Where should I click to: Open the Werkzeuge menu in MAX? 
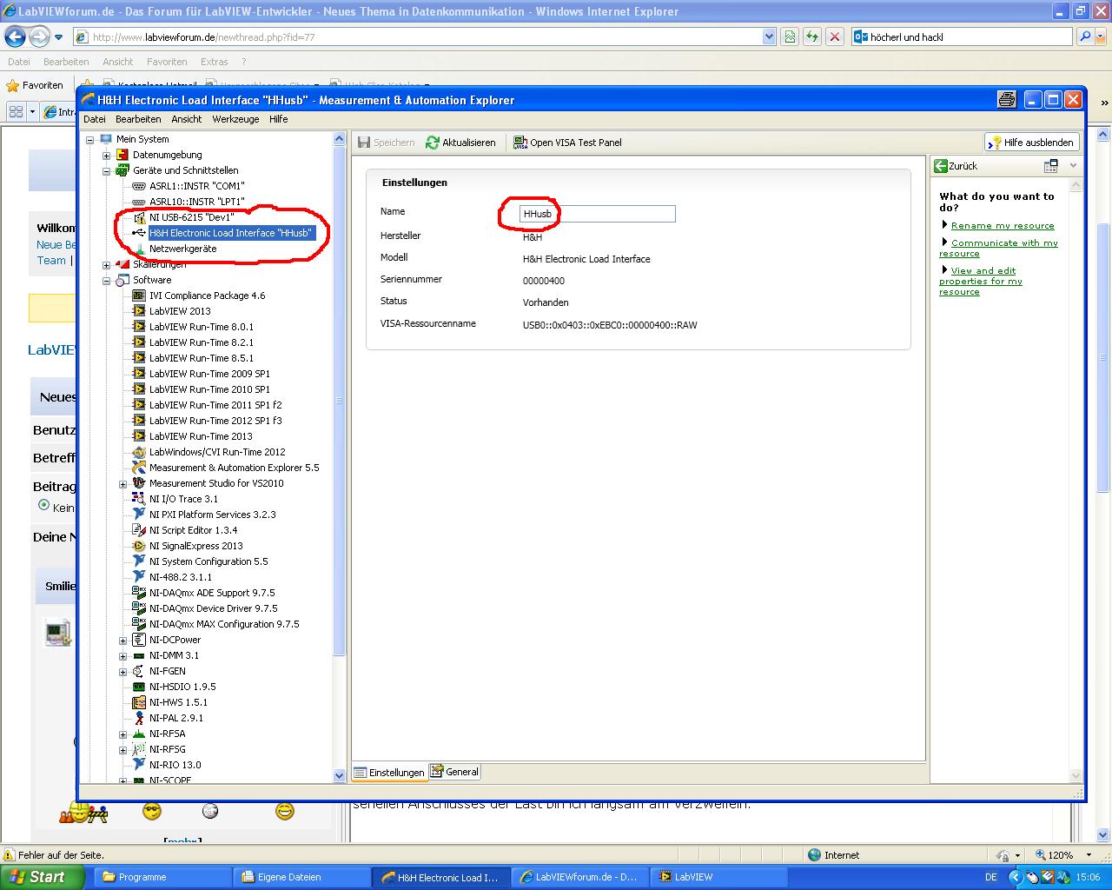(x=235, y=119)
